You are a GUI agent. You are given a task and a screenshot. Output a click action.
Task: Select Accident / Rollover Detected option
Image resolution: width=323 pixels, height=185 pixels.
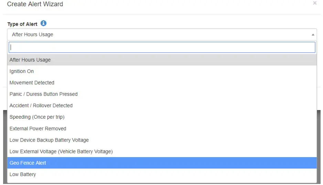tap(41, 106)
